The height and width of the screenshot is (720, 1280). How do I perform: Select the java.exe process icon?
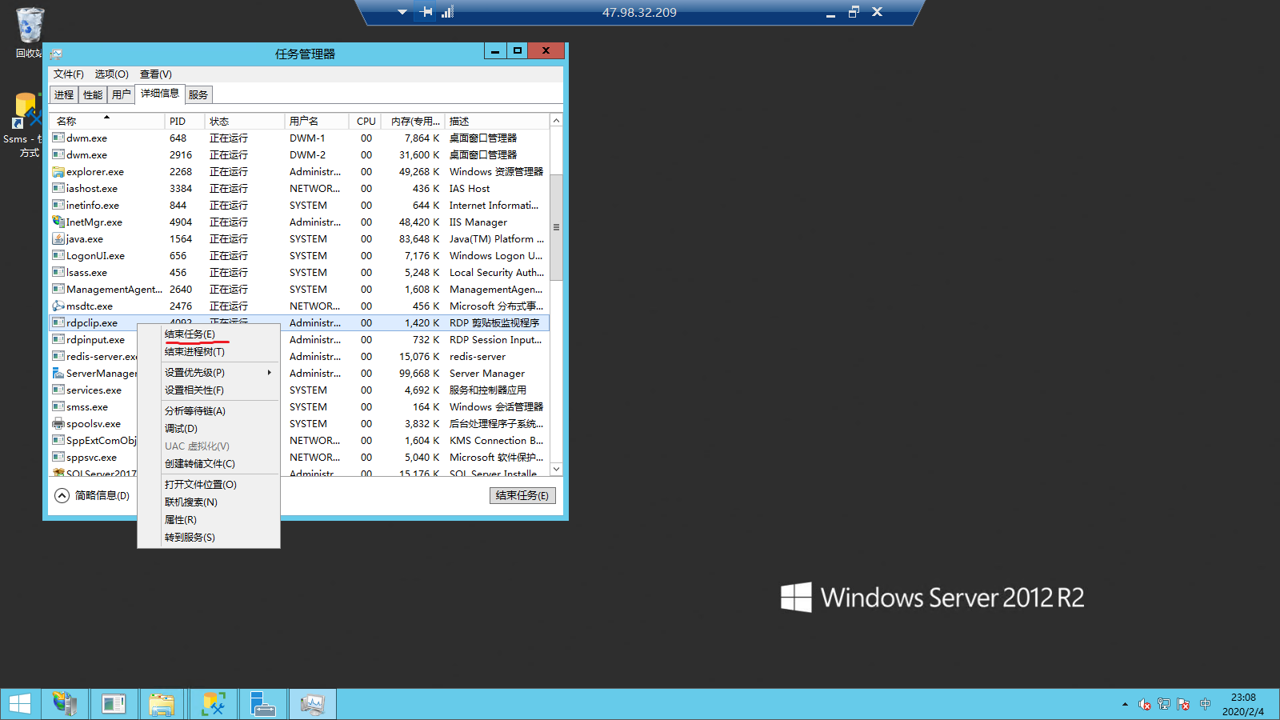pos(58,238)
